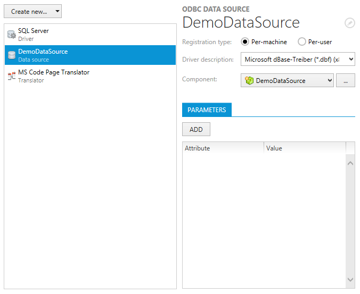This screenshot has width=360, height=294.
Task: Click the DemoDataSource database icon in list
Action: [x=11, y=55]
